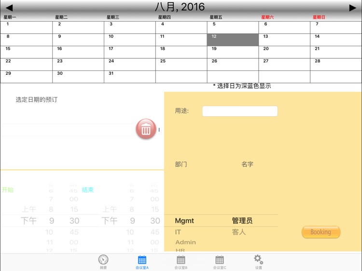362x271 pixels.
Task: Switch to 会议室A tab
Action: click(142, 262)
